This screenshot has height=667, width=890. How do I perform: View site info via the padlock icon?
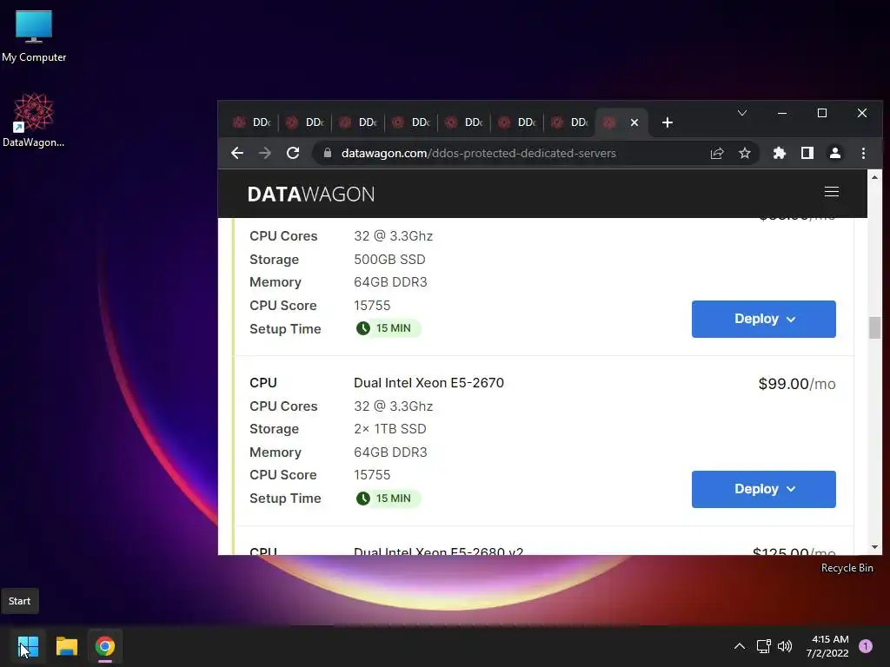pyautogui.click(x=328, y=153)
